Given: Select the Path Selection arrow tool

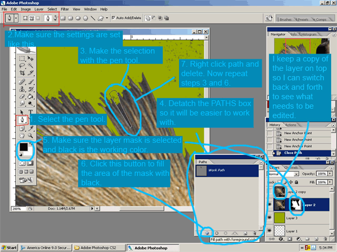Looking at the screenshot, I should pyautogui.click(x=22, y=112).
